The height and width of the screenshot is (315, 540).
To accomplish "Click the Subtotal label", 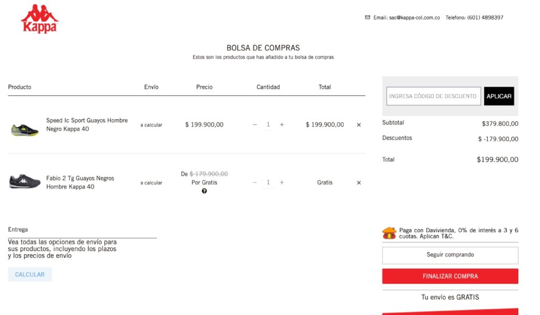I will (x=393, y=123).
